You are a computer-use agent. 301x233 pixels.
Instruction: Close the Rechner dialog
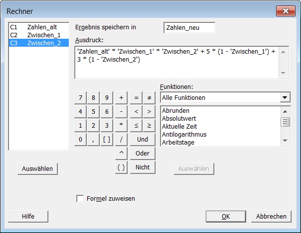coord(286,11)
